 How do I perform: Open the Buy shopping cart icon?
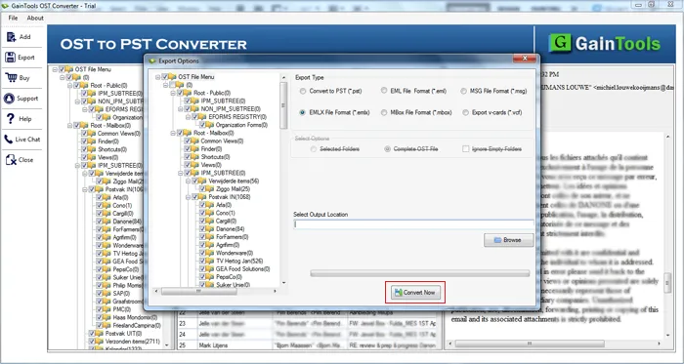11,78
